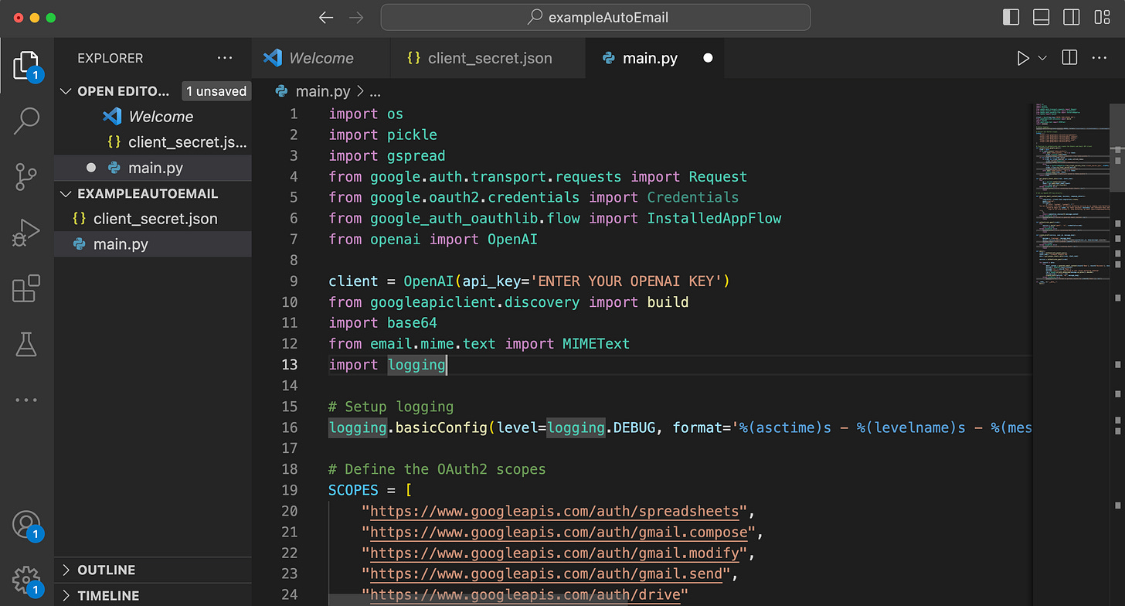Click the word logging on line 13

point(416,364)
